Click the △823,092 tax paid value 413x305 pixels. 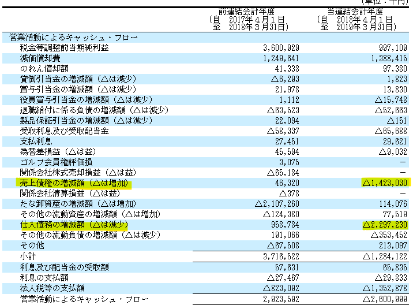click(x=281, y=288)
